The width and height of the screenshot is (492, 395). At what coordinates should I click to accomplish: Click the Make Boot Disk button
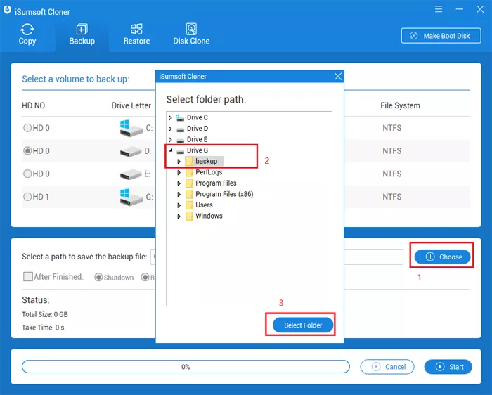coord(441,36)
